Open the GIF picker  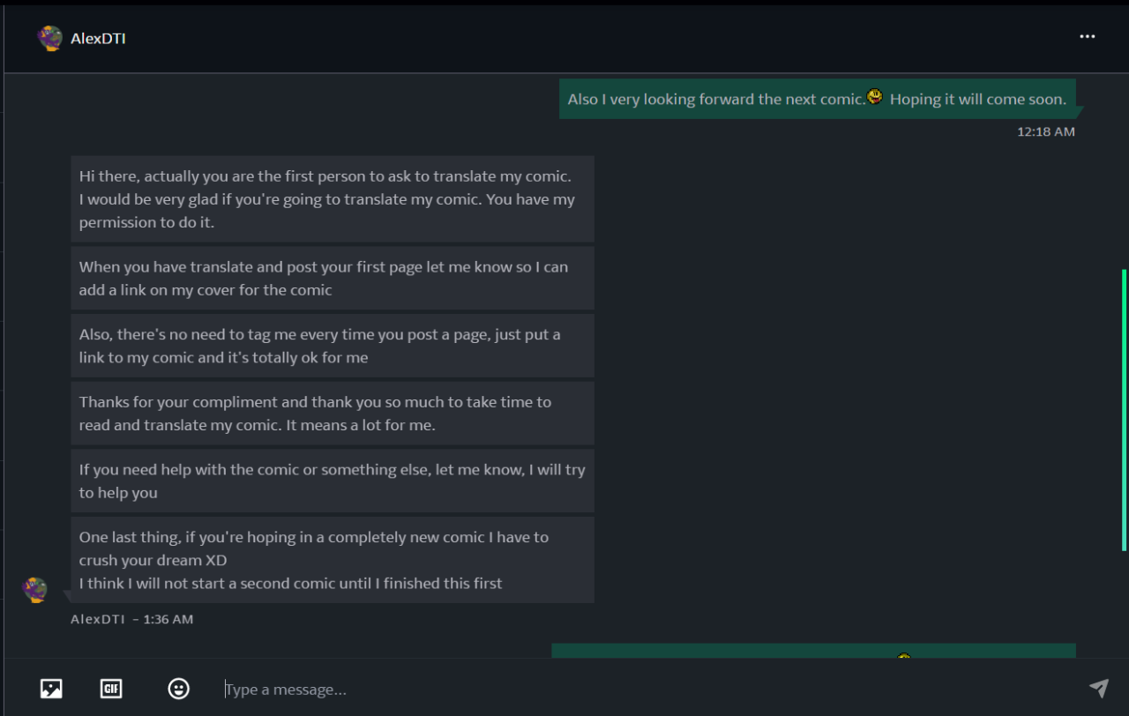click(111, 689)
